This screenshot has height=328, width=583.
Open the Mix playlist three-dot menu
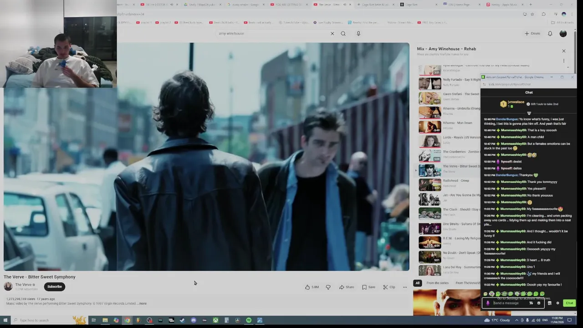pyautogui.click(x=563, y=61)
